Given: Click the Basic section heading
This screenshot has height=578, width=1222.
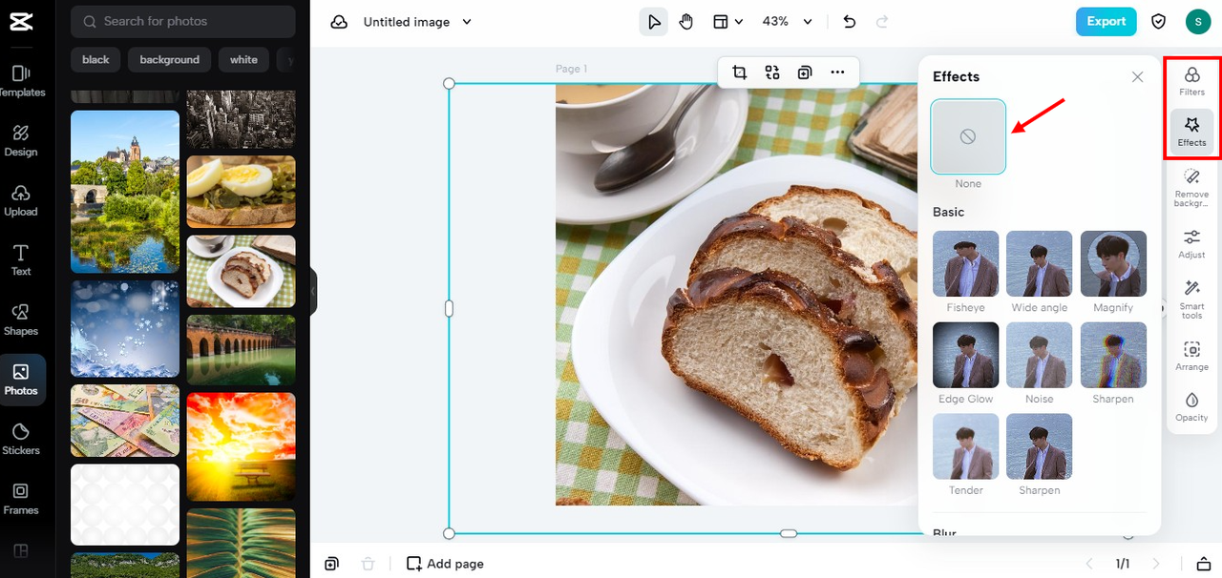Looking at the screenshot, I should pos(949,212).
